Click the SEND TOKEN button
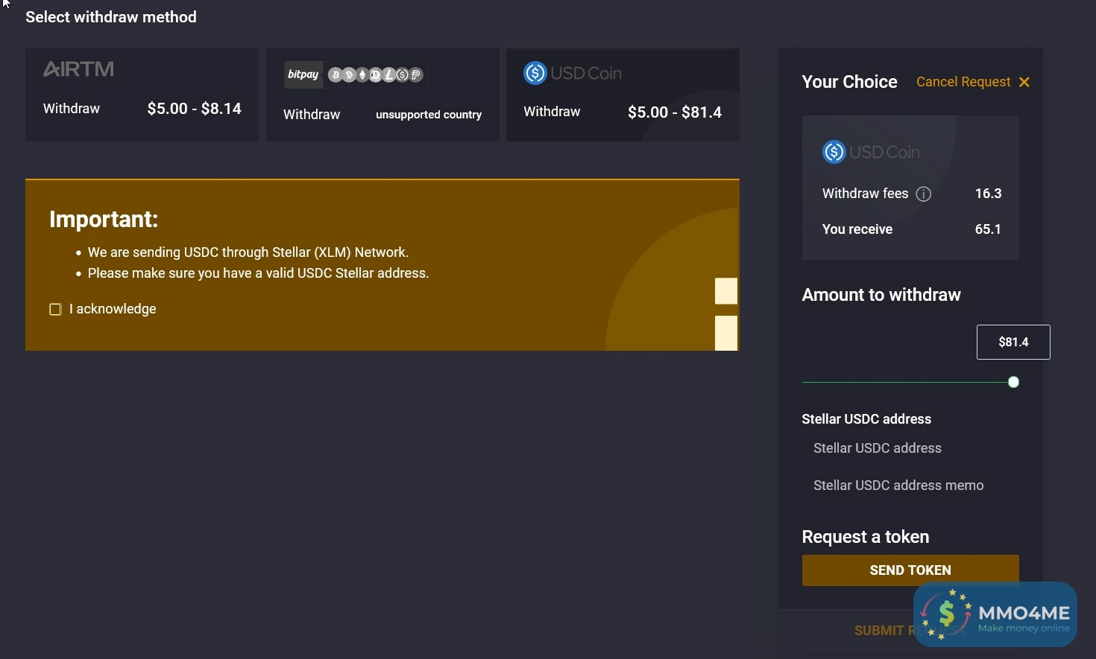Image resolution: width=1096 pixels, height=659 pixels. tap(910, 570)
